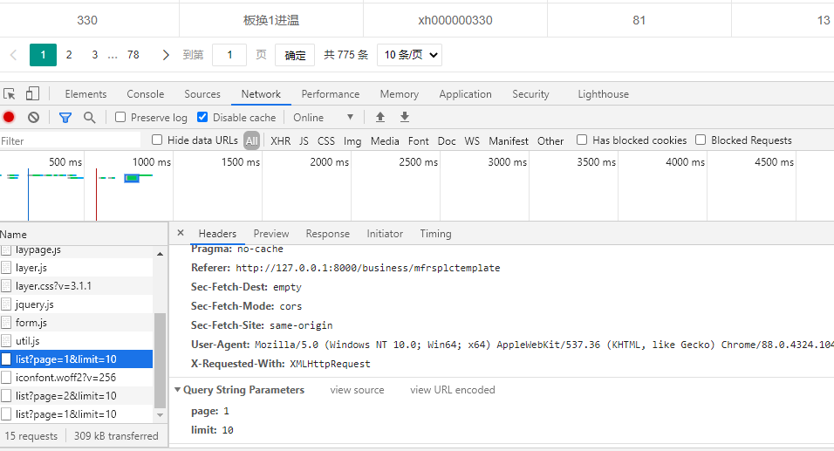
Task: Filter requests by Media
Action: (385, 141)
